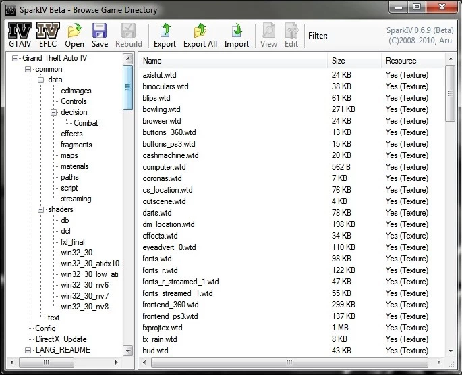This screenshot has width=462, height=375.
Task: Click the tree scrollbar down arrow
Action: [128, 351]
